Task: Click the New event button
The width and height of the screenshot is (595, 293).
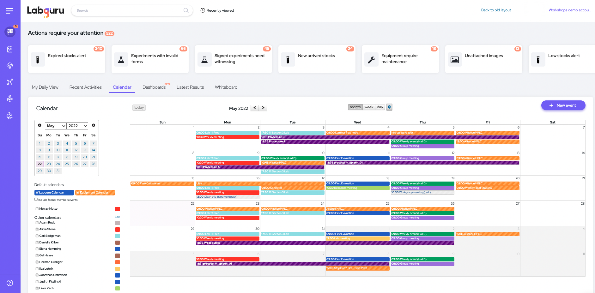Action: click(x=563, y=105)
